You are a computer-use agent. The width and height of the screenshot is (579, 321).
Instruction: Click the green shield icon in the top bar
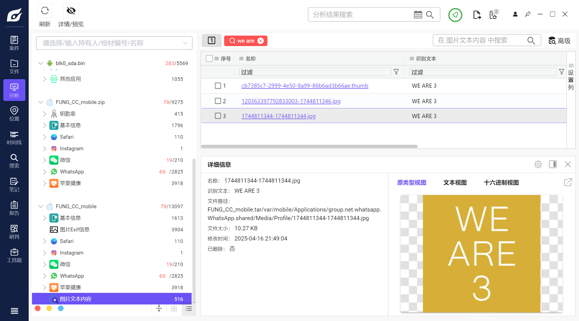(x=455, y=15)
